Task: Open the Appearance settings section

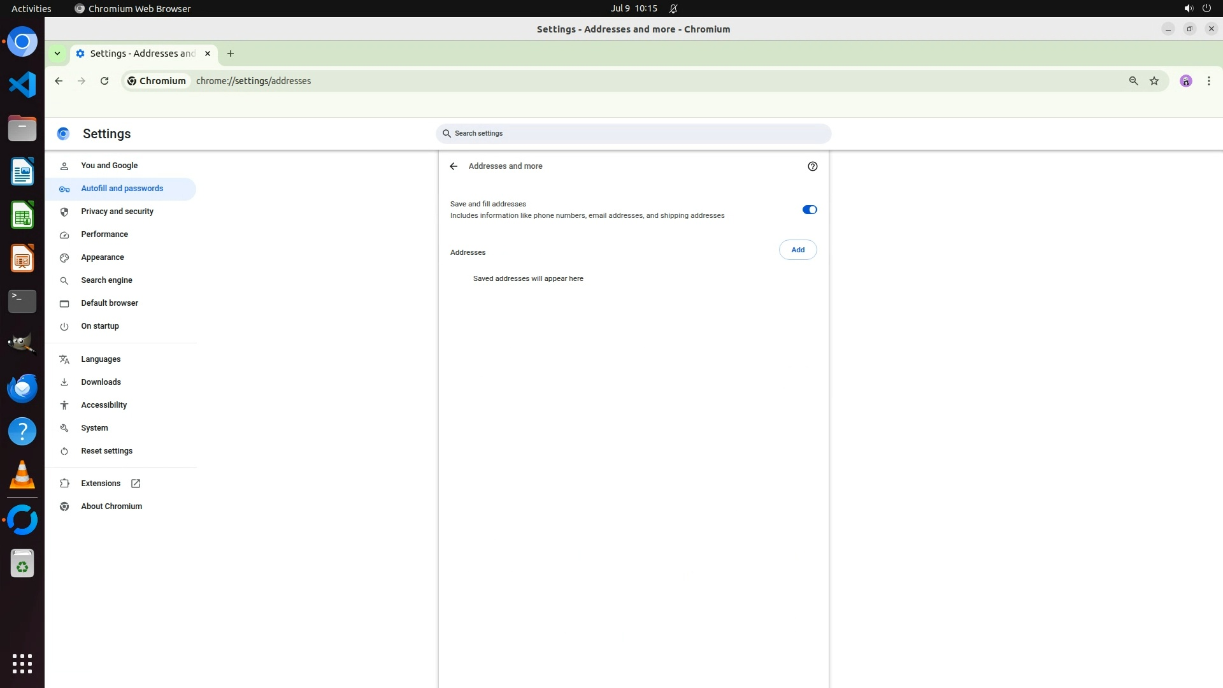Action: pos(103,257)
